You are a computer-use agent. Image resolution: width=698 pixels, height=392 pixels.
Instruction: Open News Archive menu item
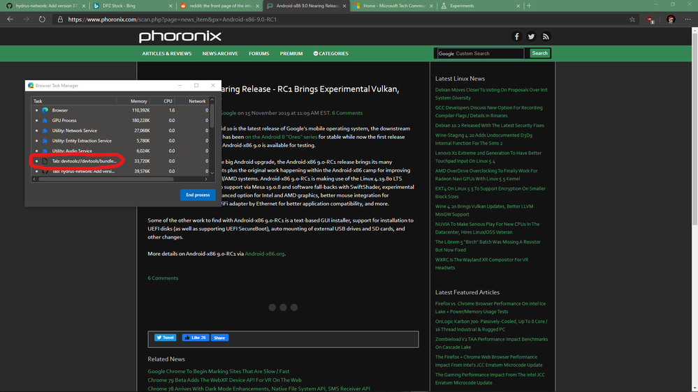click(220, 53)
